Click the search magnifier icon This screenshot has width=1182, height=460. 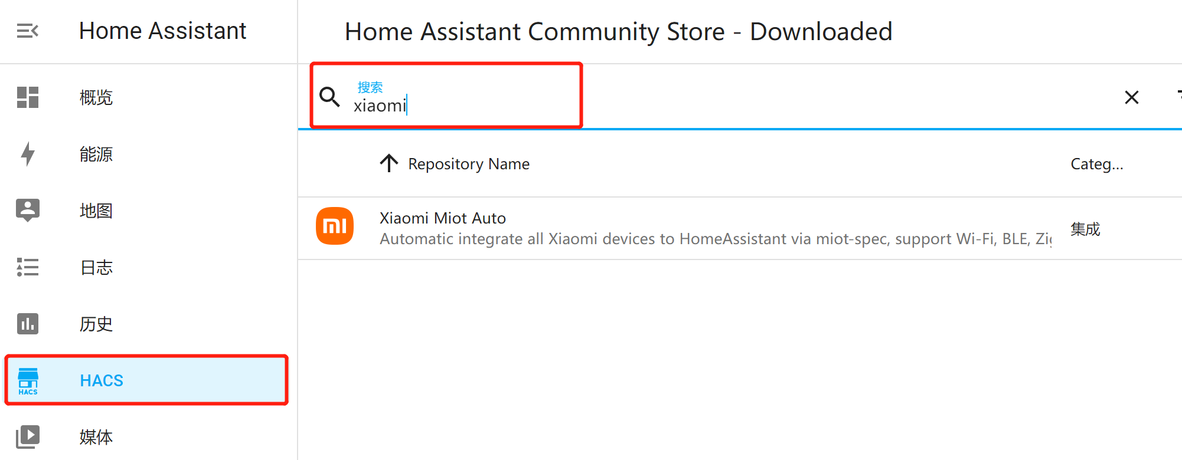329,97
